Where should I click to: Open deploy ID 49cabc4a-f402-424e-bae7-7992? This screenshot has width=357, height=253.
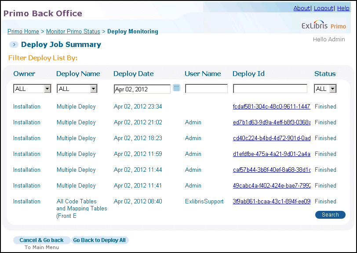pyautogui.click(x=272, y=186)
